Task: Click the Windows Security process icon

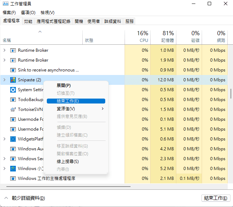Action: tap(13, 159)
